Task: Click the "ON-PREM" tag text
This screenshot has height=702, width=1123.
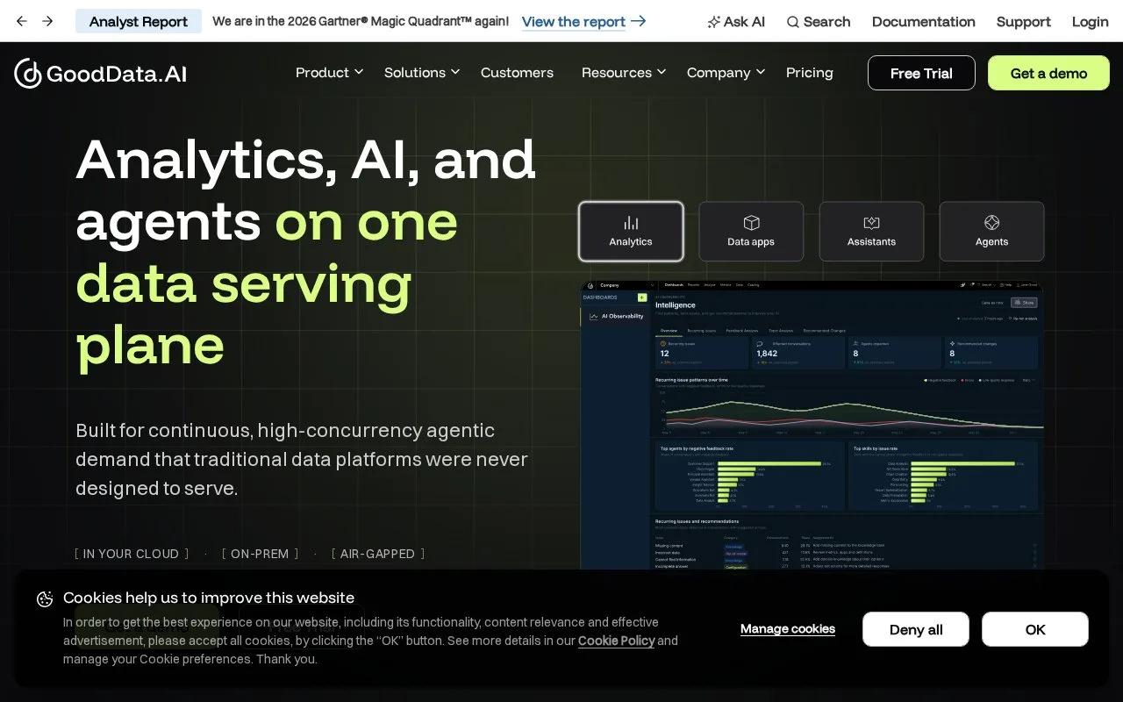Action: click(260, 554)
